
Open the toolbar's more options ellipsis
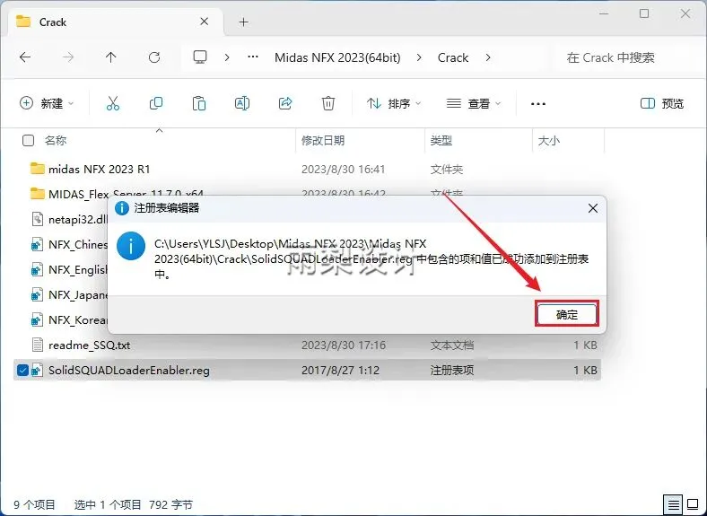[x=538, y=104]
